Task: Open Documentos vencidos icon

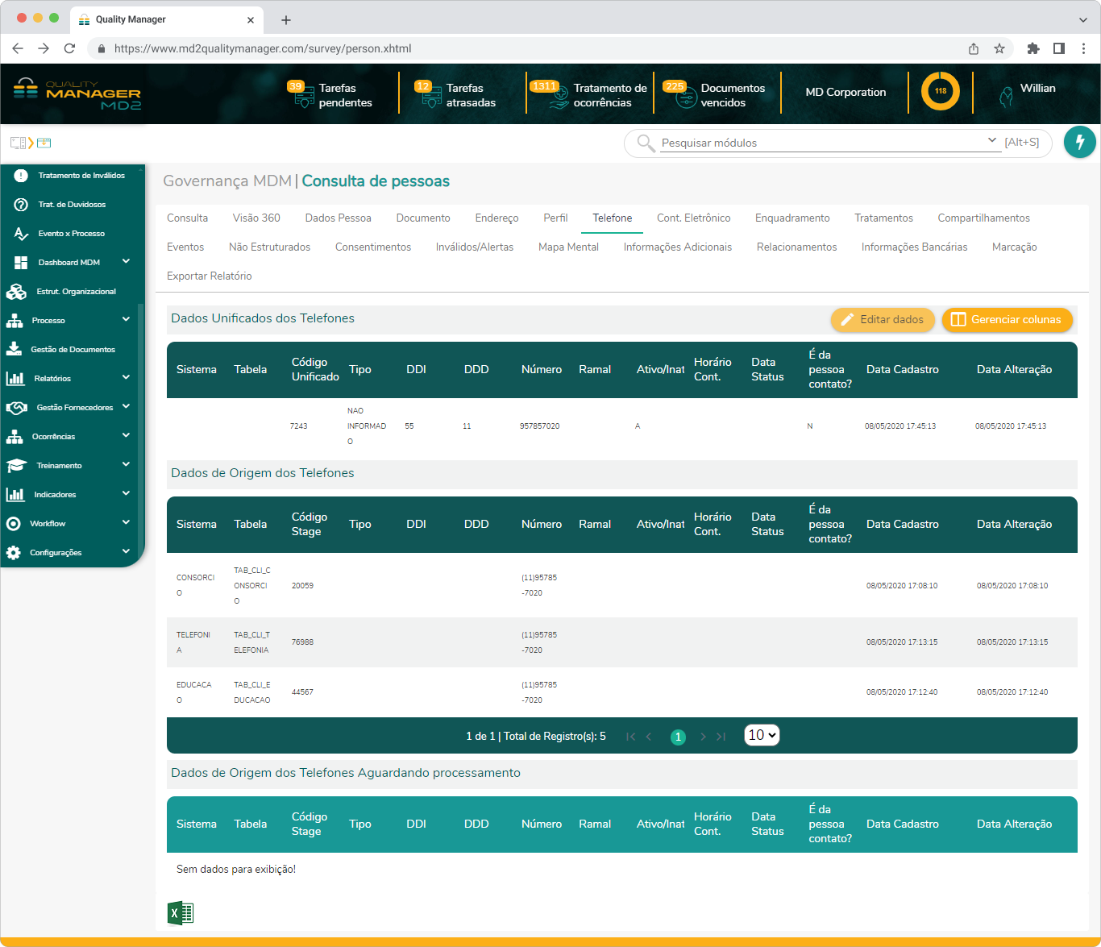Action: click(x=685, y=96)
